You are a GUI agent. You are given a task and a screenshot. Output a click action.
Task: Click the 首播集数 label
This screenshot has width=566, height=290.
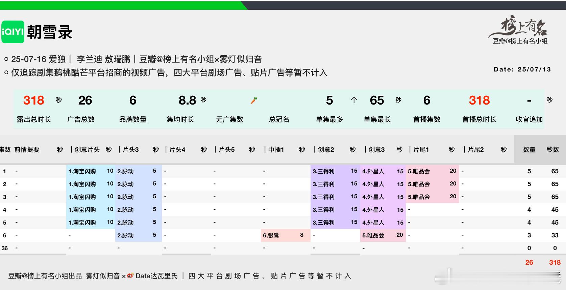pos(427,119)
